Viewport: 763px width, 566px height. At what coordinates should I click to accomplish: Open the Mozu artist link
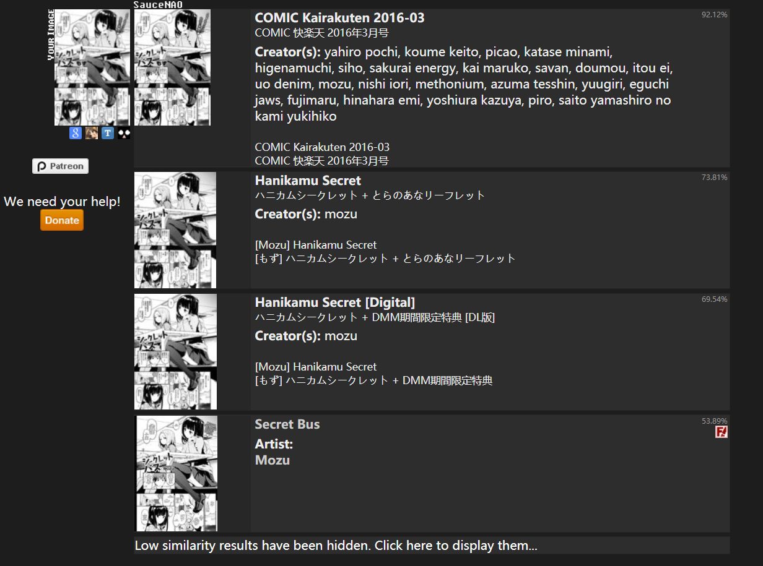point(272,460)
